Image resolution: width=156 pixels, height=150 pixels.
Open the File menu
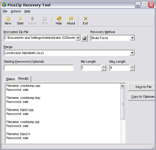coord(5,11)
